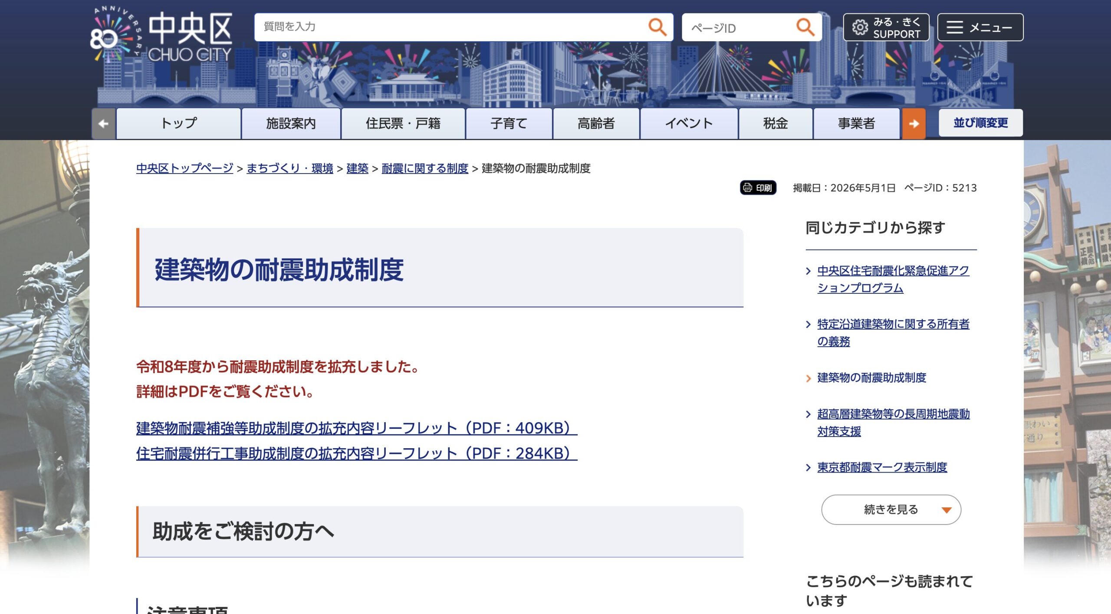1111x614 pixels.
Task: Click the left arrow to shift the nav tabs
Action: [x=103, y=124]
